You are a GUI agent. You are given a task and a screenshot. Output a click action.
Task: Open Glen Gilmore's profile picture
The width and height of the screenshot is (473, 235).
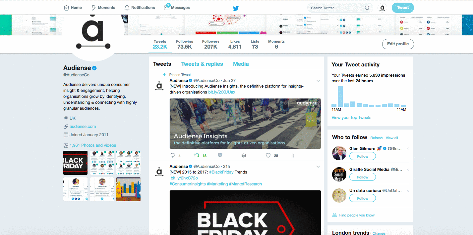339,153
